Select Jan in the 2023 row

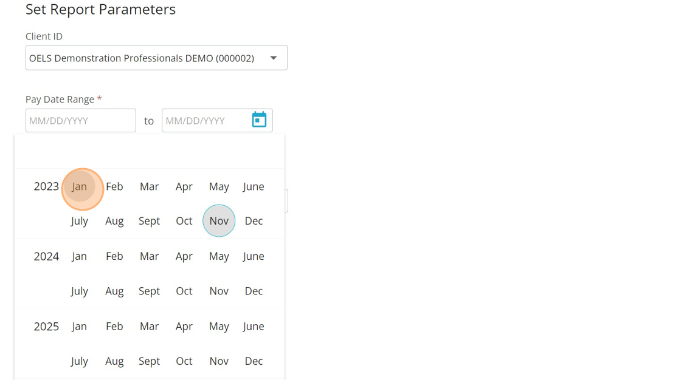[x=80, y=187]
